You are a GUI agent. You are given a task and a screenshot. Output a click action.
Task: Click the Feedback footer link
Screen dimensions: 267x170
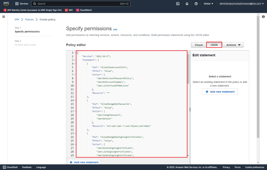27,167
